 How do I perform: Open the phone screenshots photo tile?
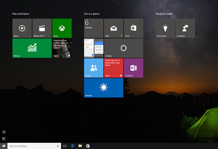tap(94, 48)
